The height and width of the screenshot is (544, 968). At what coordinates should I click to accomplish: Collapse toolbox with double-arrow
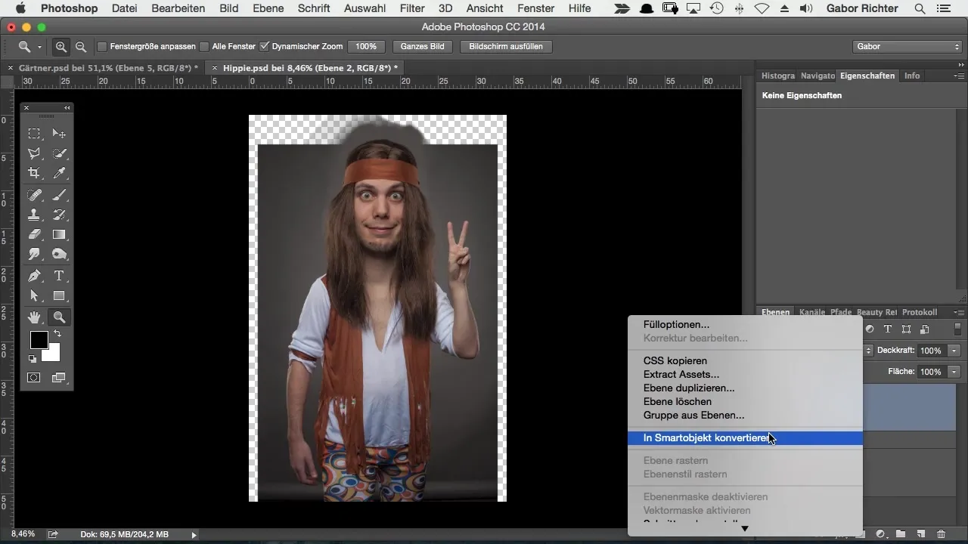click(67, 108)
